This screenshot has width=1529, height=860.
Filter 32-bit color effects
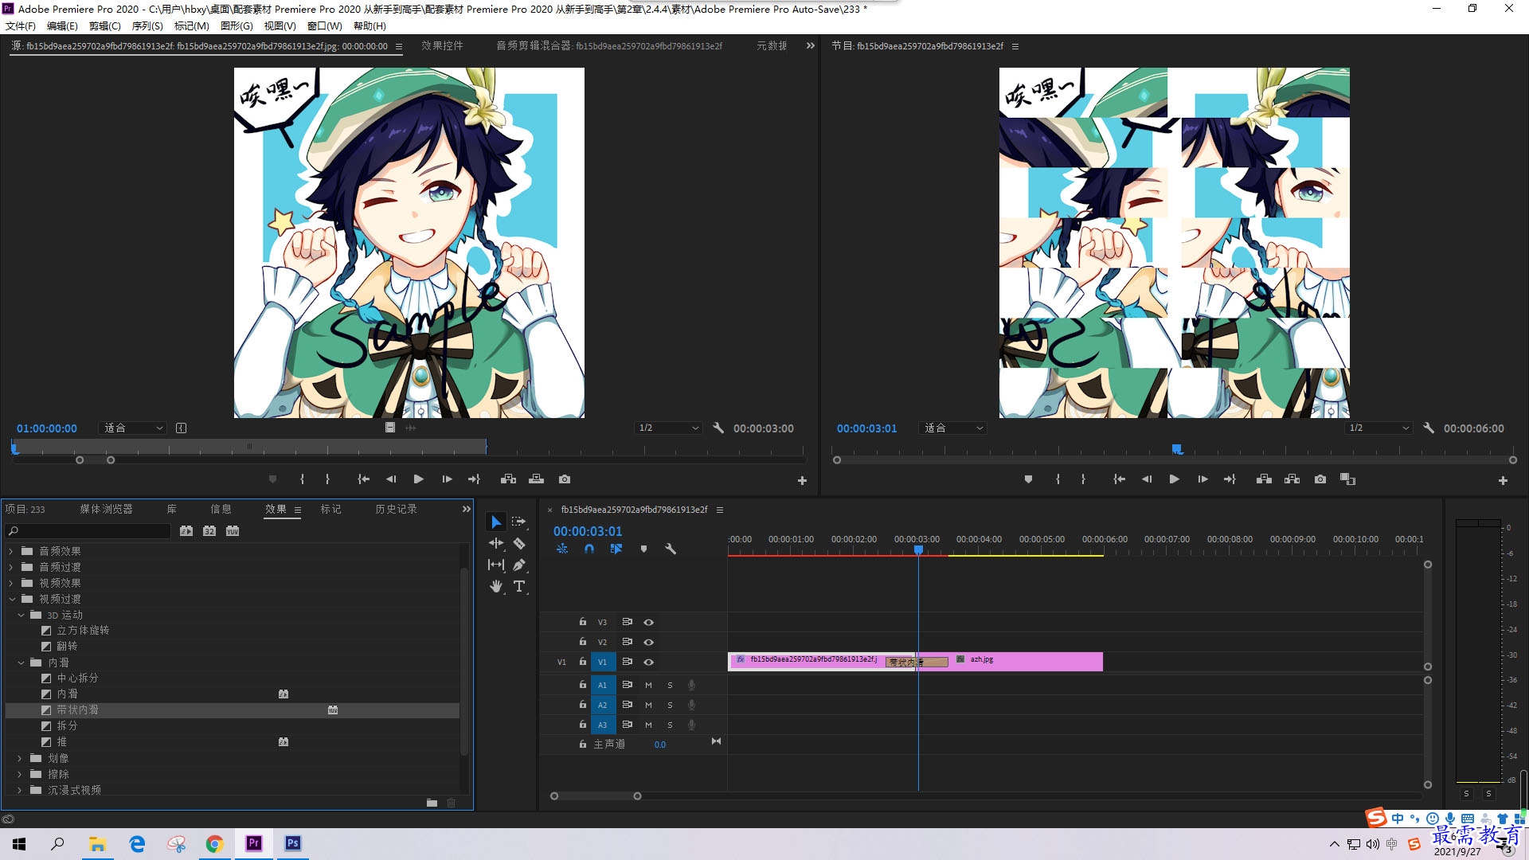coord(209,531)
